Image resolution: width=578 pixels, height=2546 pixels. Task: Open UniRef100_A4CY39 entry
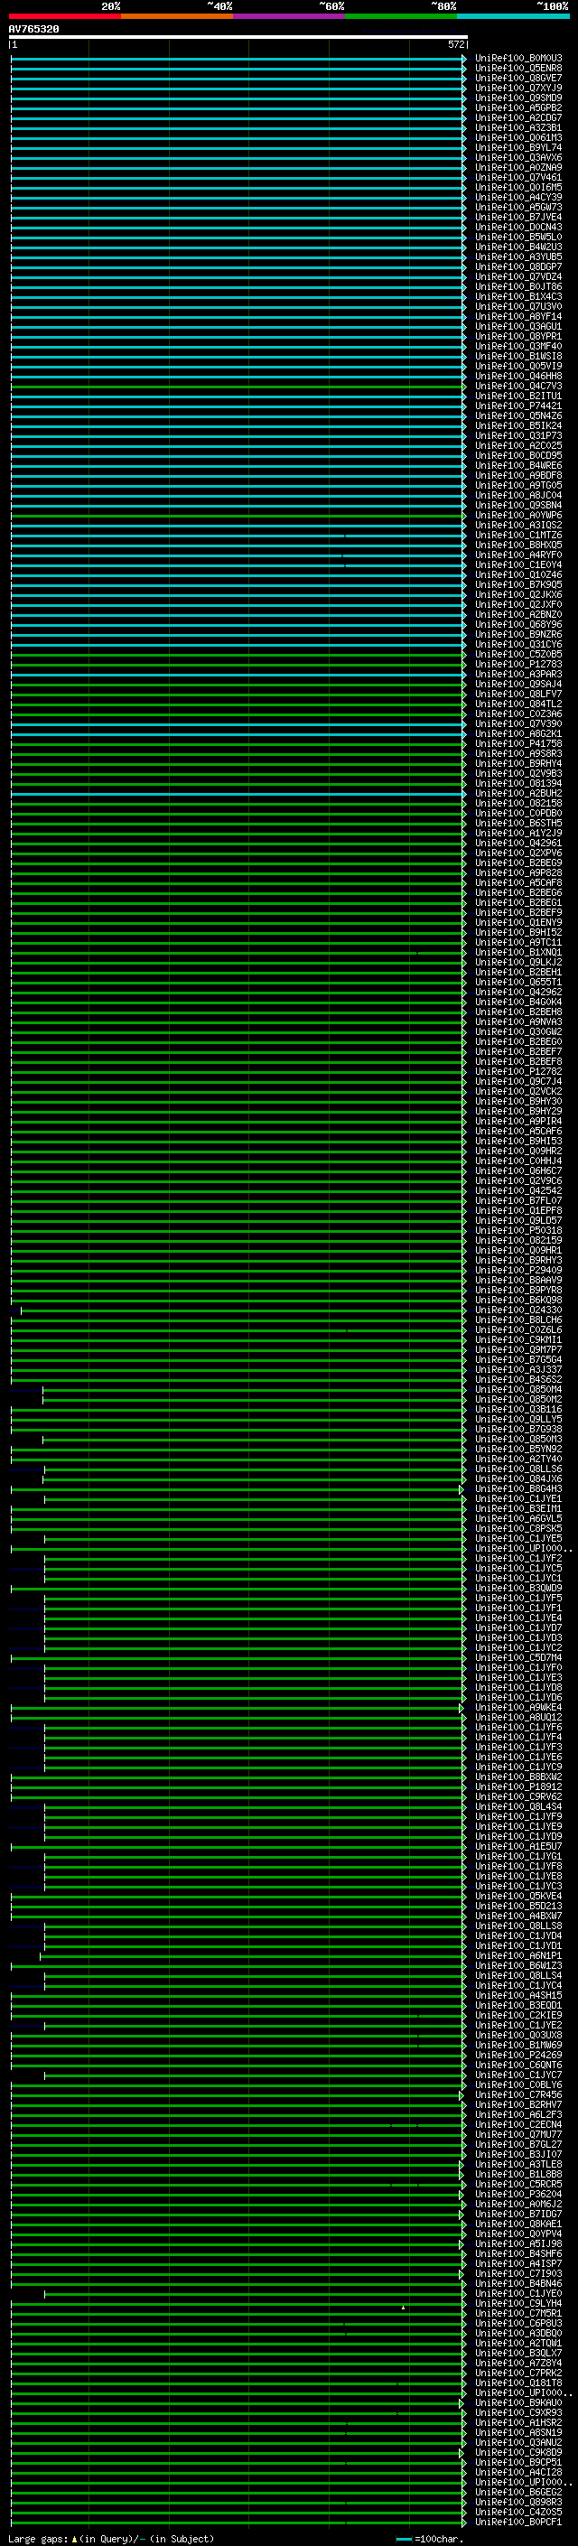517,198
